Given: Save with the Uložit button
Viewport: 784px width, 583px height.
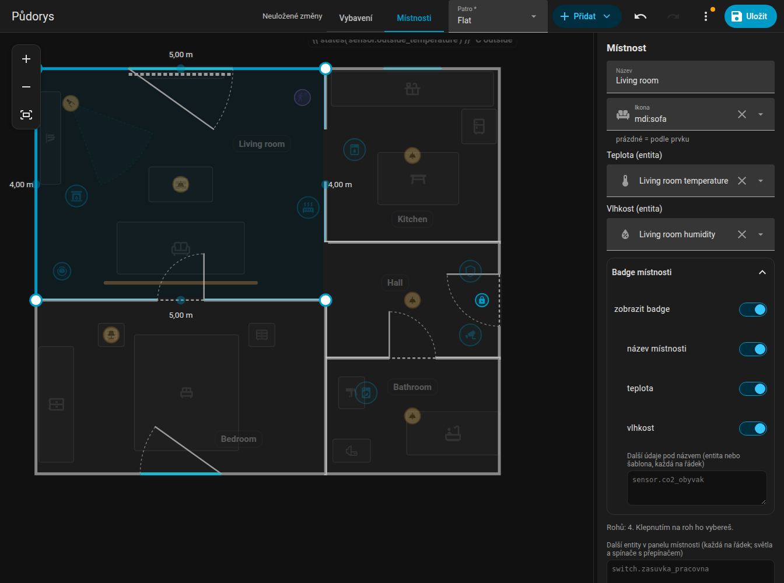Looking at the screenshot, I should pyautogui.click(x=750, y=16).
